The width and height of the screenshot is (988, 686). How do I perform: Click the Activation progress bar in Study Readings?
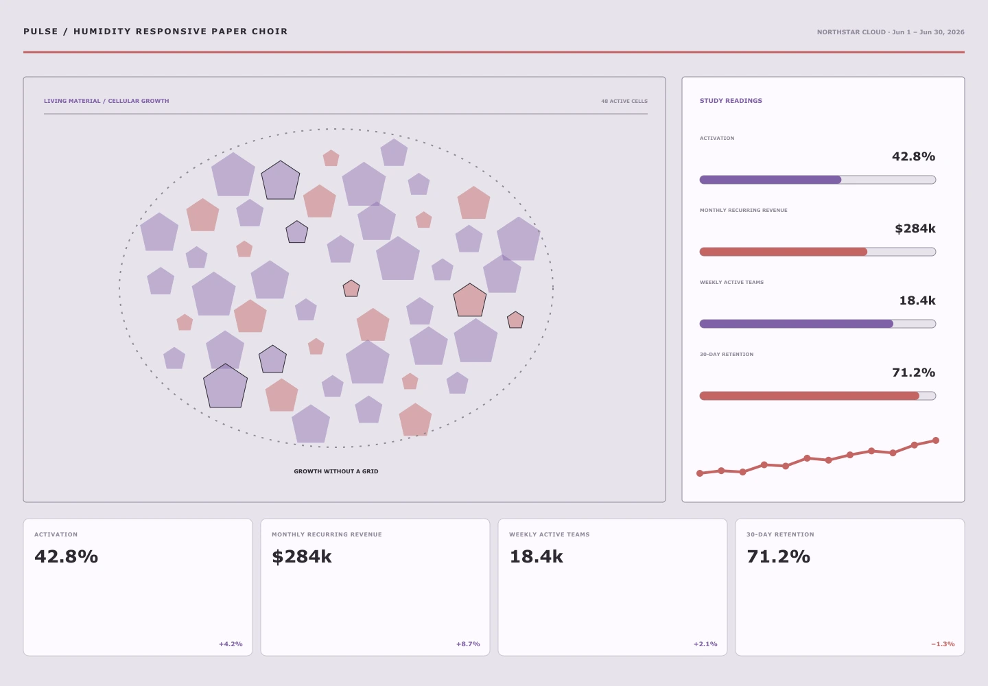coord(817,180)
